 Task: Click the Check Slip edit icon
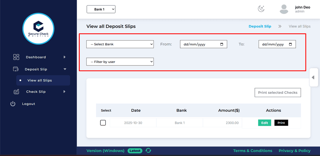[16, 92]
